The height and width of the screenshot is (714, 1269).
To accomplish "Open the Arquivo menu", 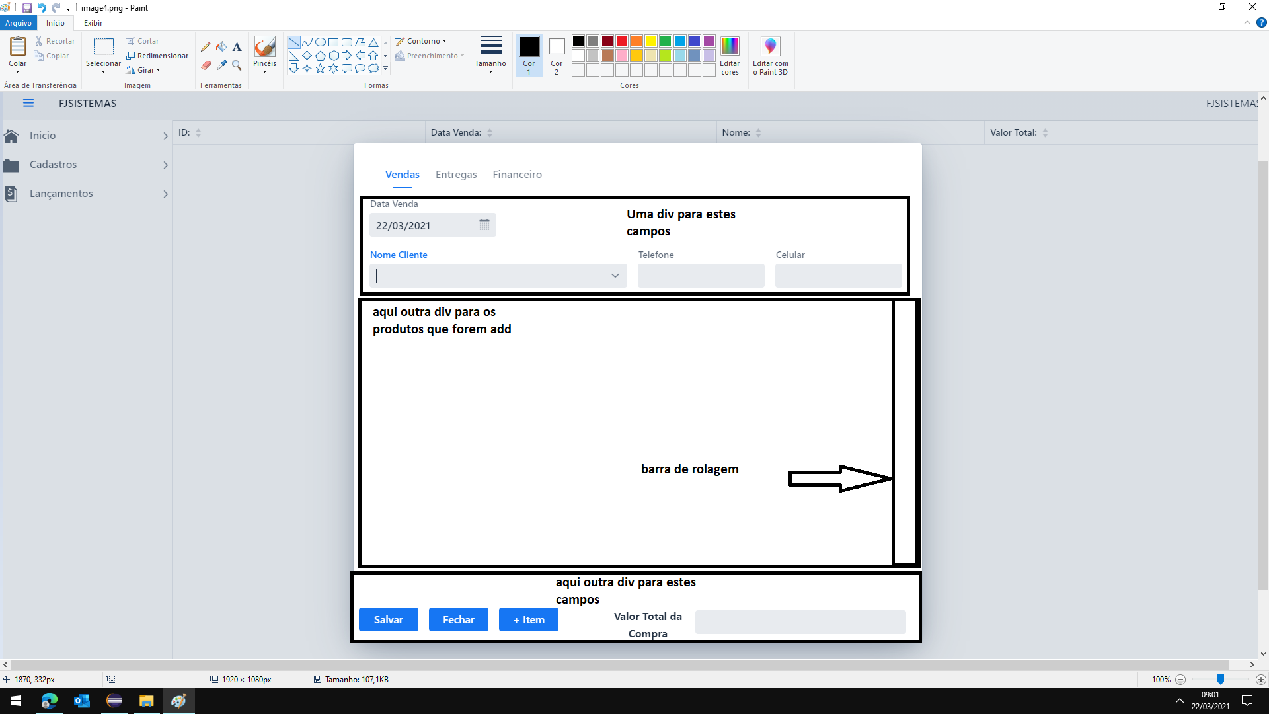I will tap(19, 23).
